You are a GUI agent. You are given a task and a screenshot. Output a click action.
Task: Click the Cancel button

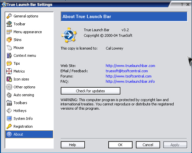pos(148,145)
